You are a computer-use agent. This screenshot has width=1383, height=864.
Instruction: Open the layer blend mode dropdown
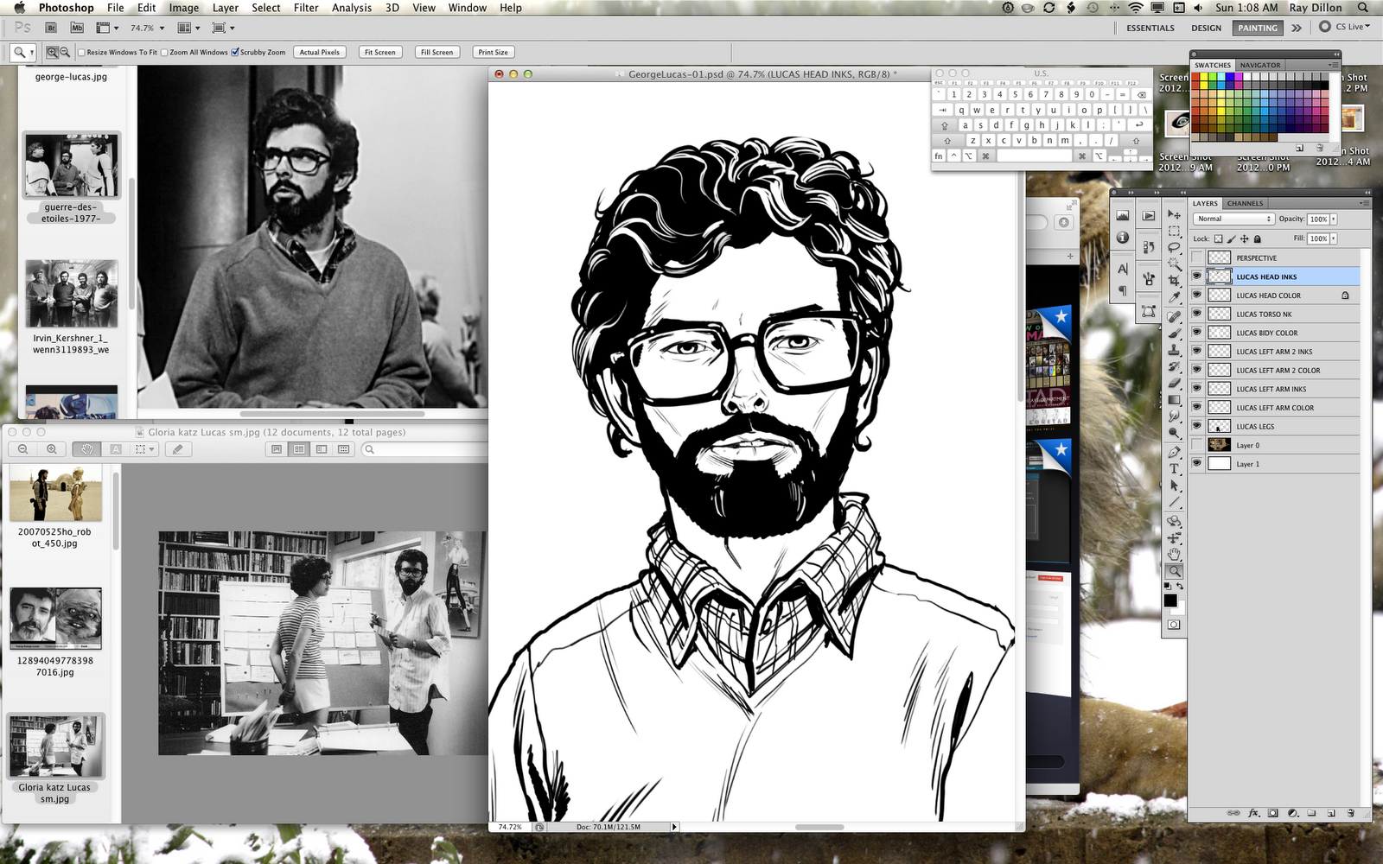pyautogui.click(x=1234, y=219)
